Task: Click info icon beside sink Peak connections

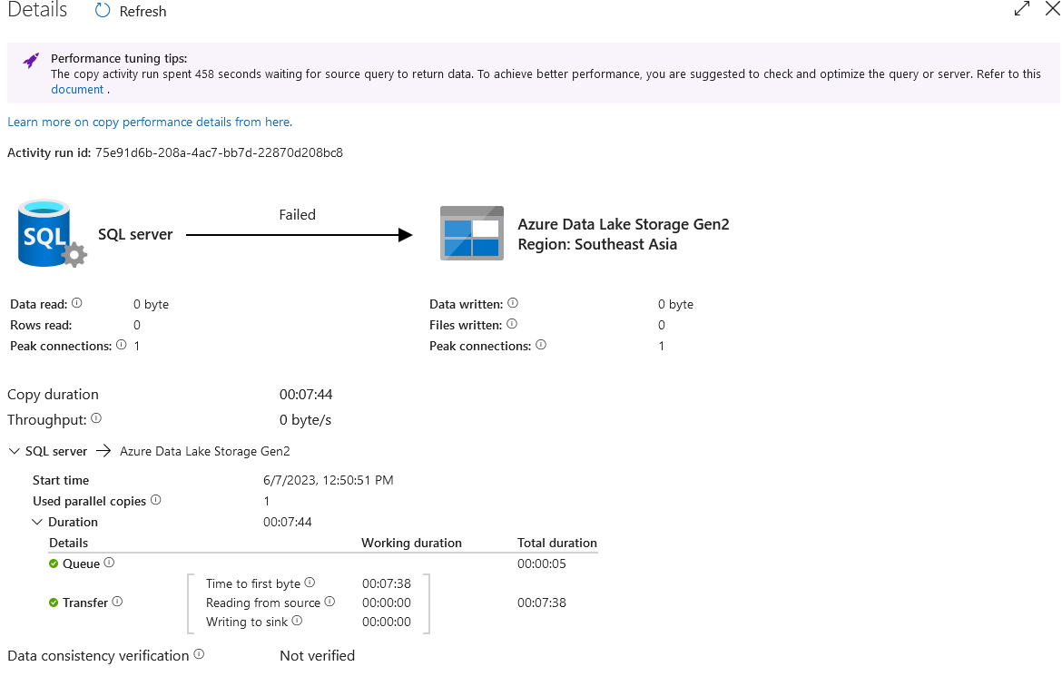Action: tap(541, 345)
